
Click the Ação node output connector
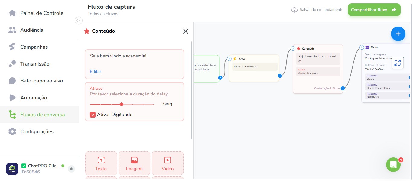[280, 76]
